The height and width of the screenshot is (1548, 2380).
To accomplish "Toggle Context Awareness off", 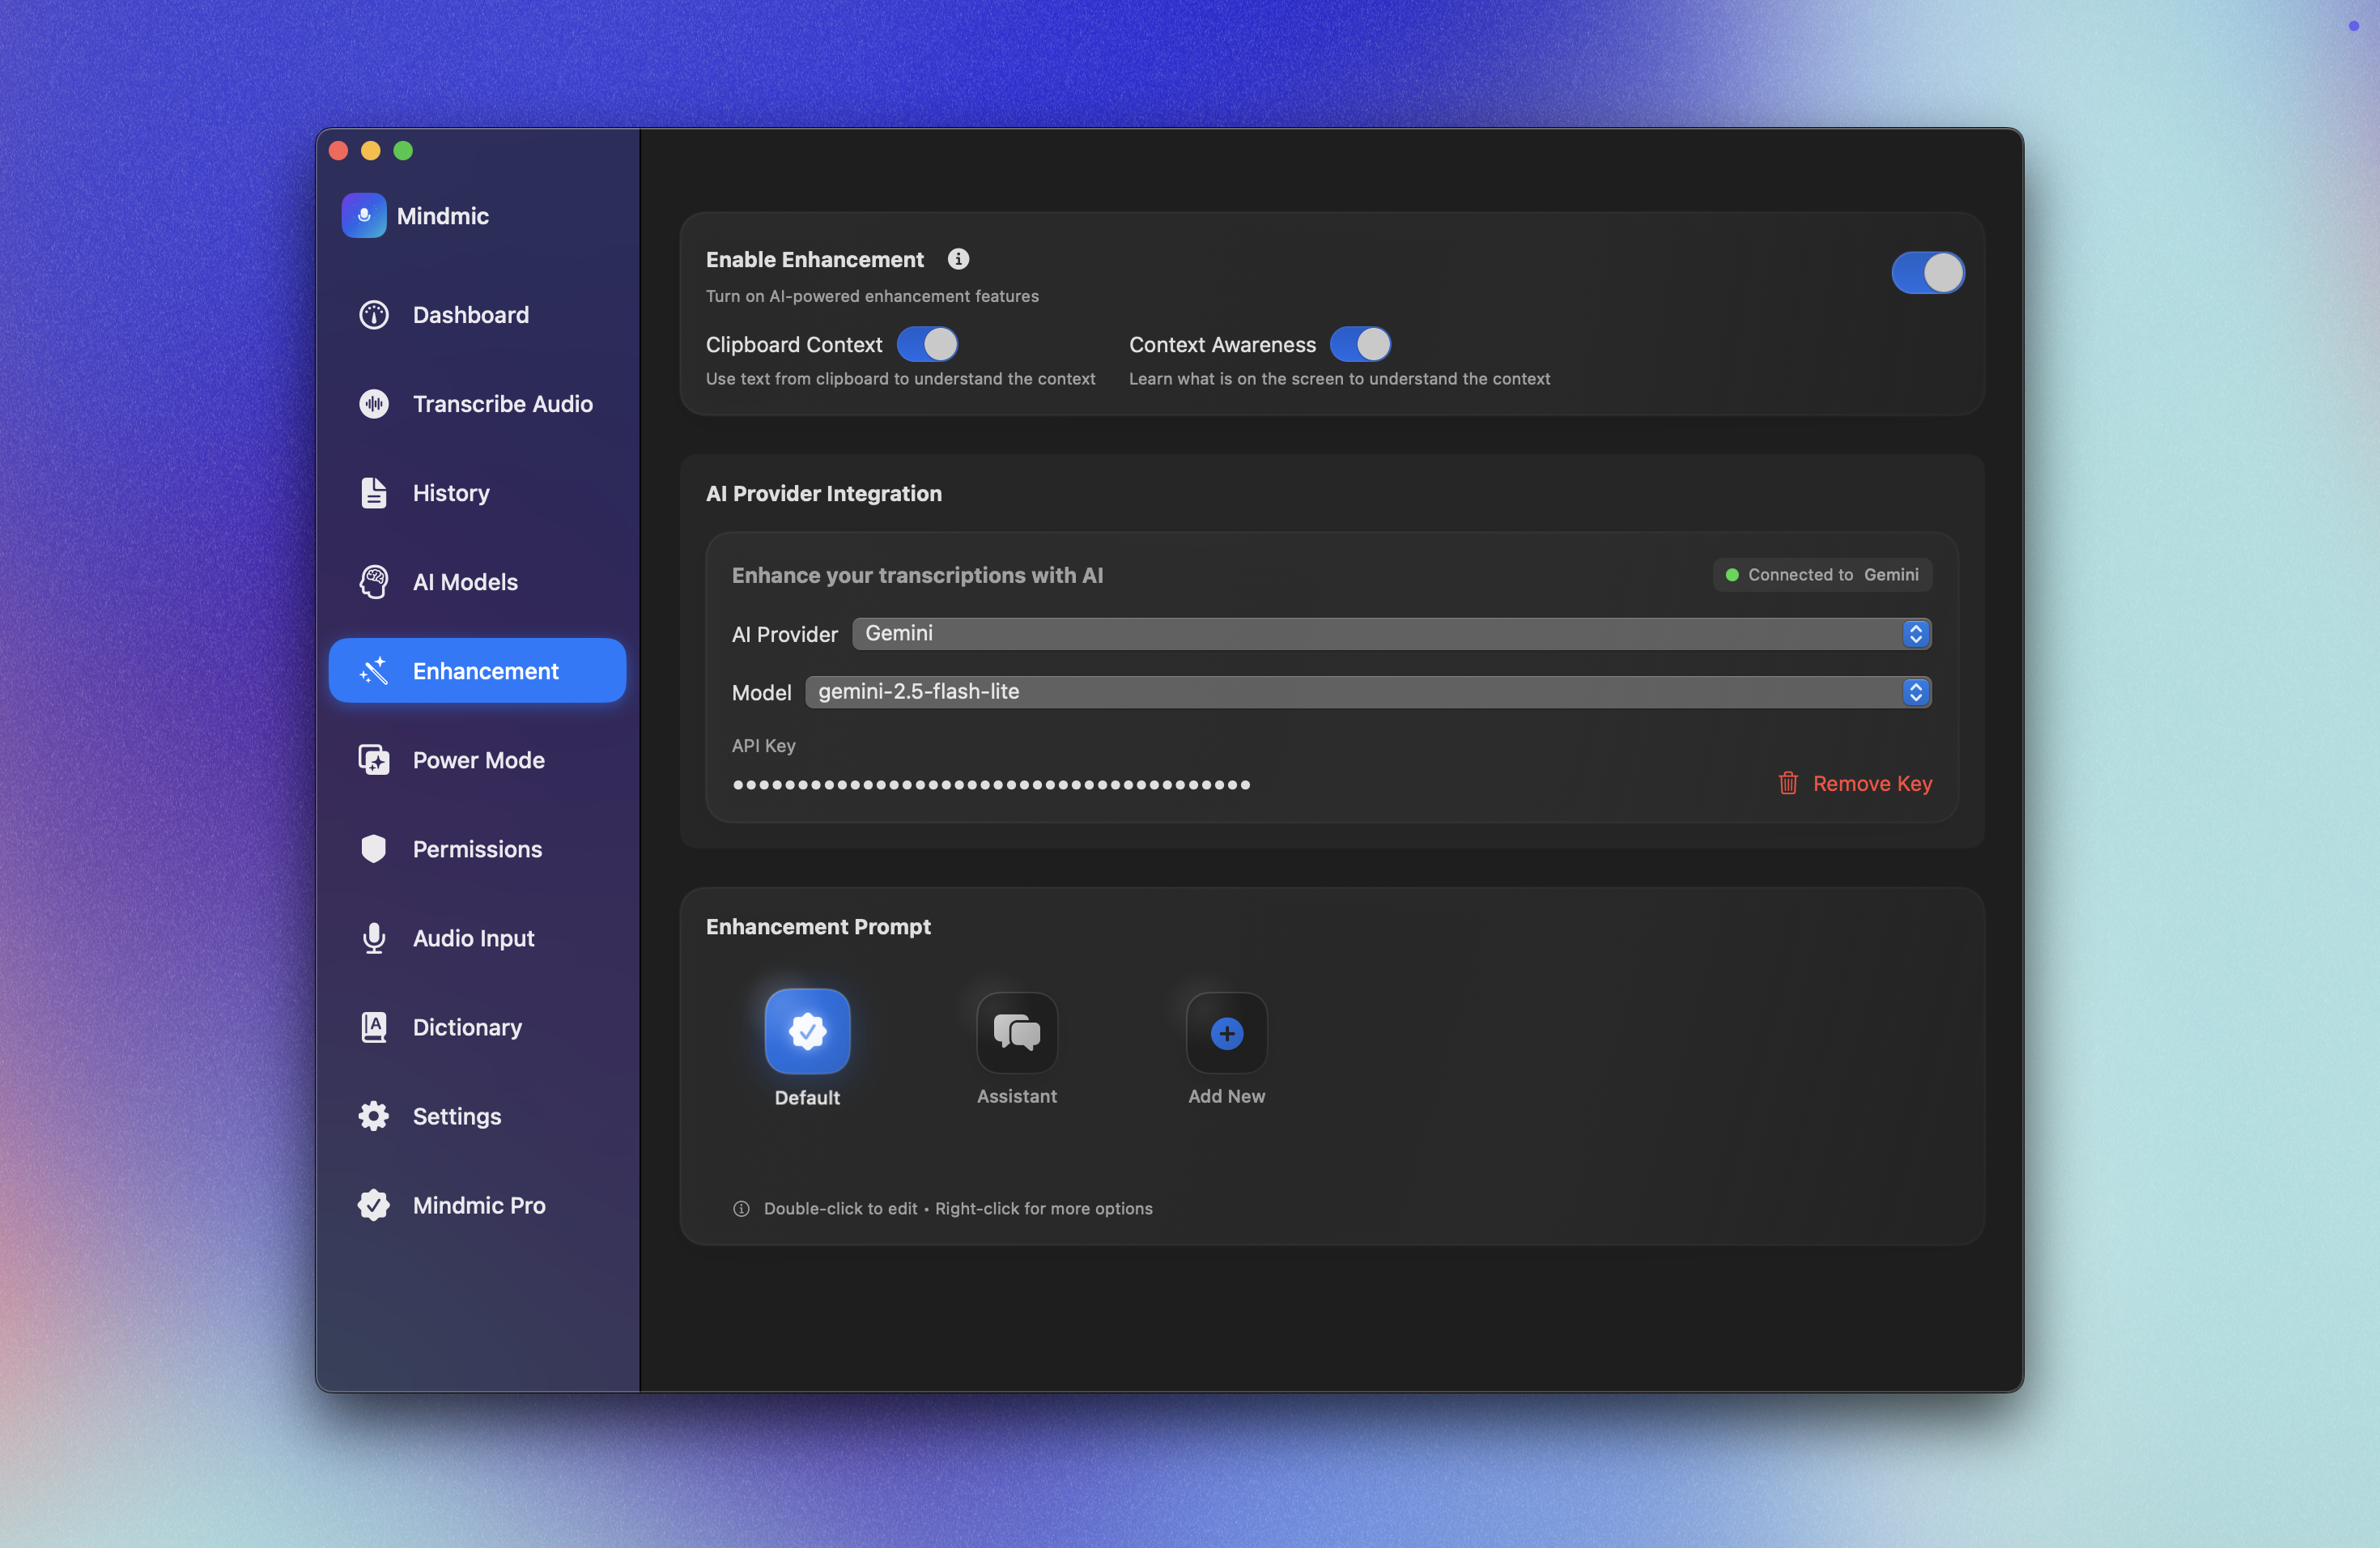I will (1360, 344).
